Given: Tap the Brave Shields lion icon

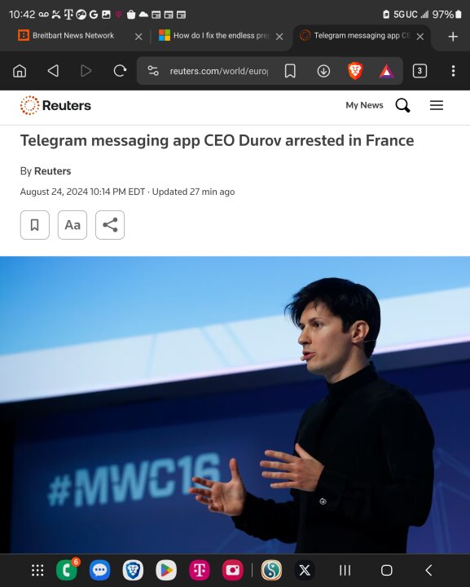Looking at the screenshot, I should tap(355, 71).
